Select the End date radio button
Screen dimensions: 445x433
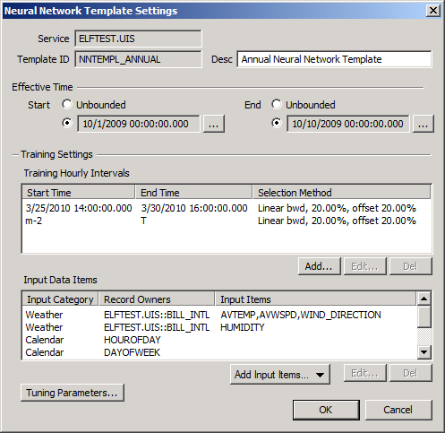pyautogui.click(x=277, y=123)
